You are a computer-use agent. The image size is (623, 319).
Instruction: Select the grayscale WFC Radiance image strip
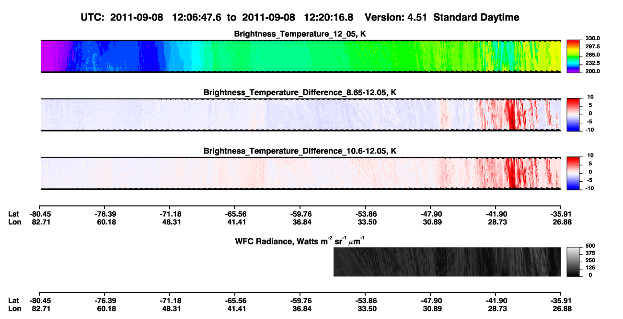[447, 262]
